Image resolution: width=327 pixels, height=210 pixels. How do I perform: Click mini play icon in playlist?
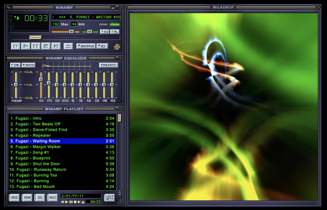coord(66,202)
